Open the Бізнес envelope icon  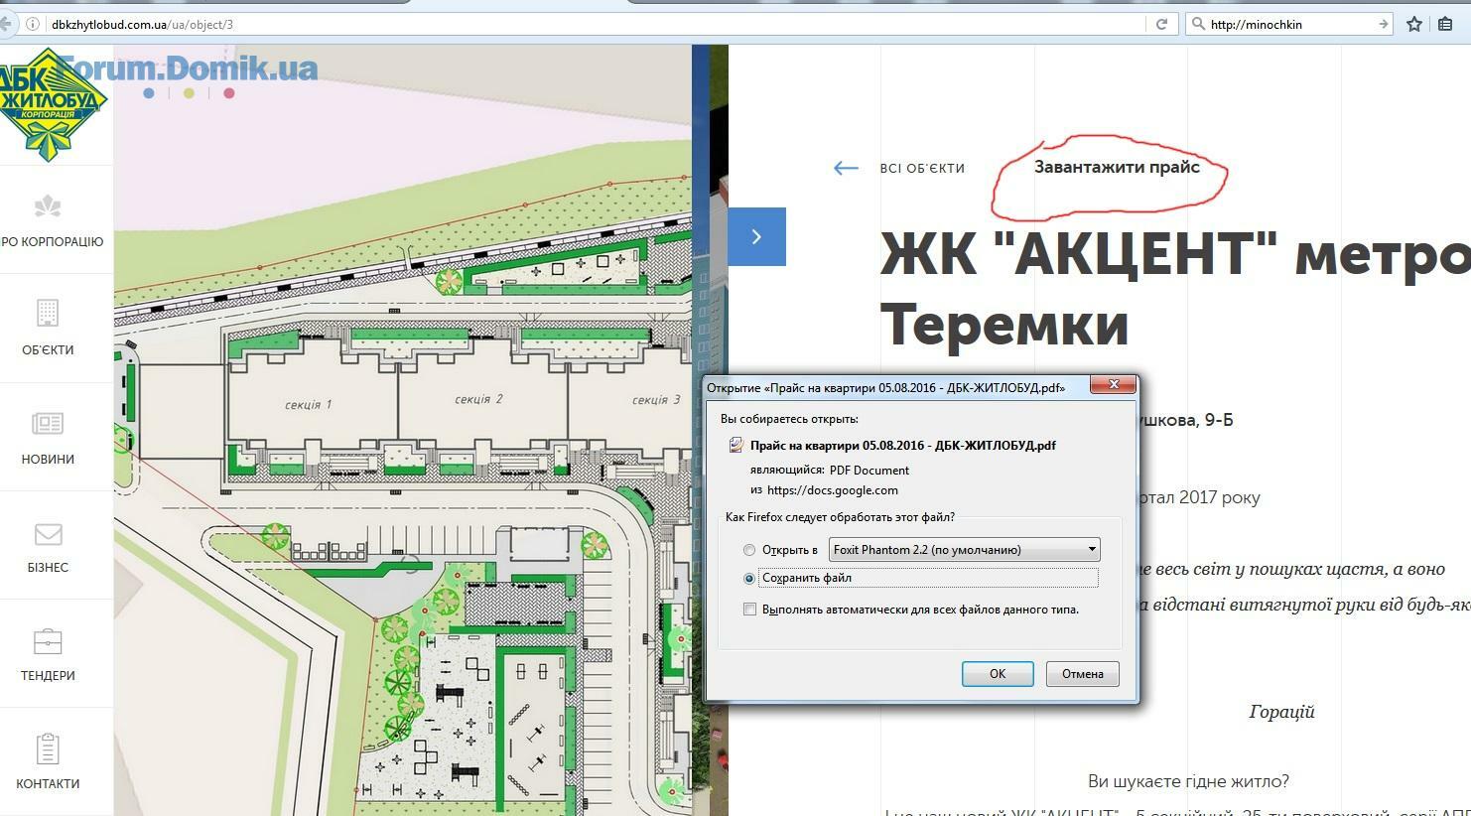pyautogui.click(x=48, y=534)
